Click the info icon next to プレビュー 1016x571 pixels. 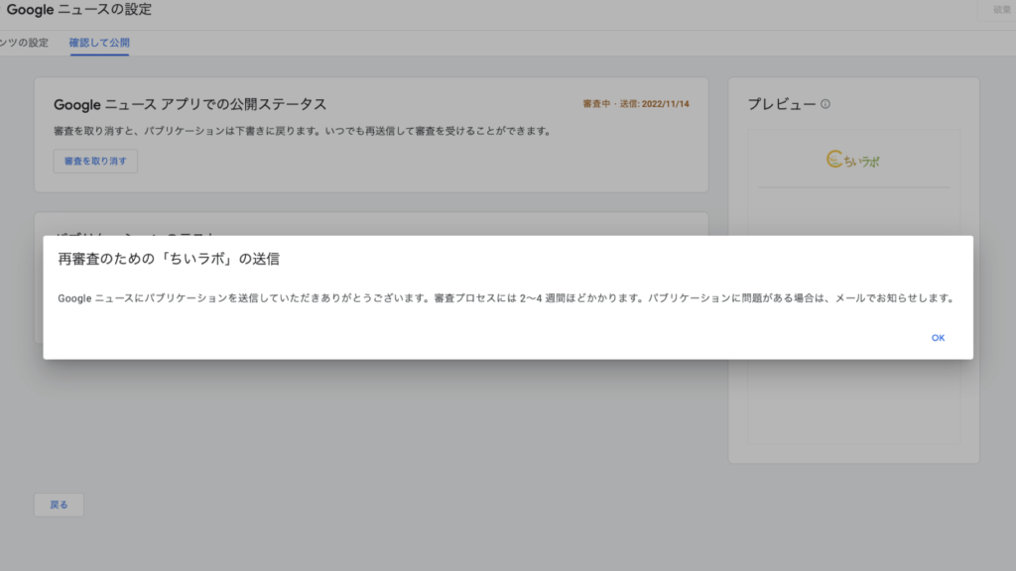(x=825, y=103)
